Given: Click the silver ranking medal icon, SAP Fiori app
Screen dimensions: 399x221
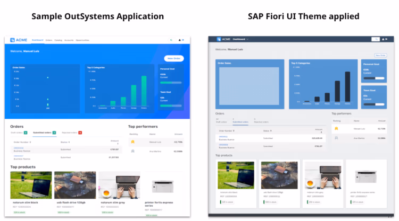Looking at the screenshot, I should (x=336, y=138).
